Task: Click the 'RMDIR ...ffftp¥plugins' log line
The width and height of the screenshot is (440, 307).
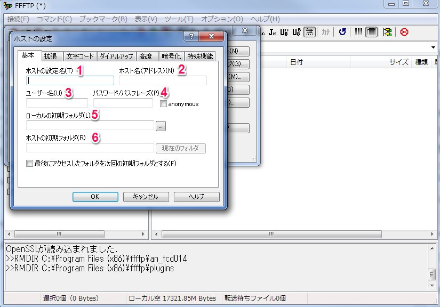Action: pos(90,268)
